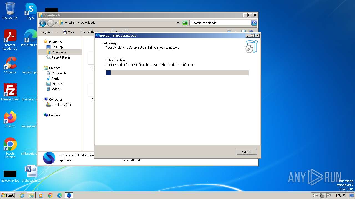
Task: Refresh the Downloads folder view
Action: [x=185, y=23]
